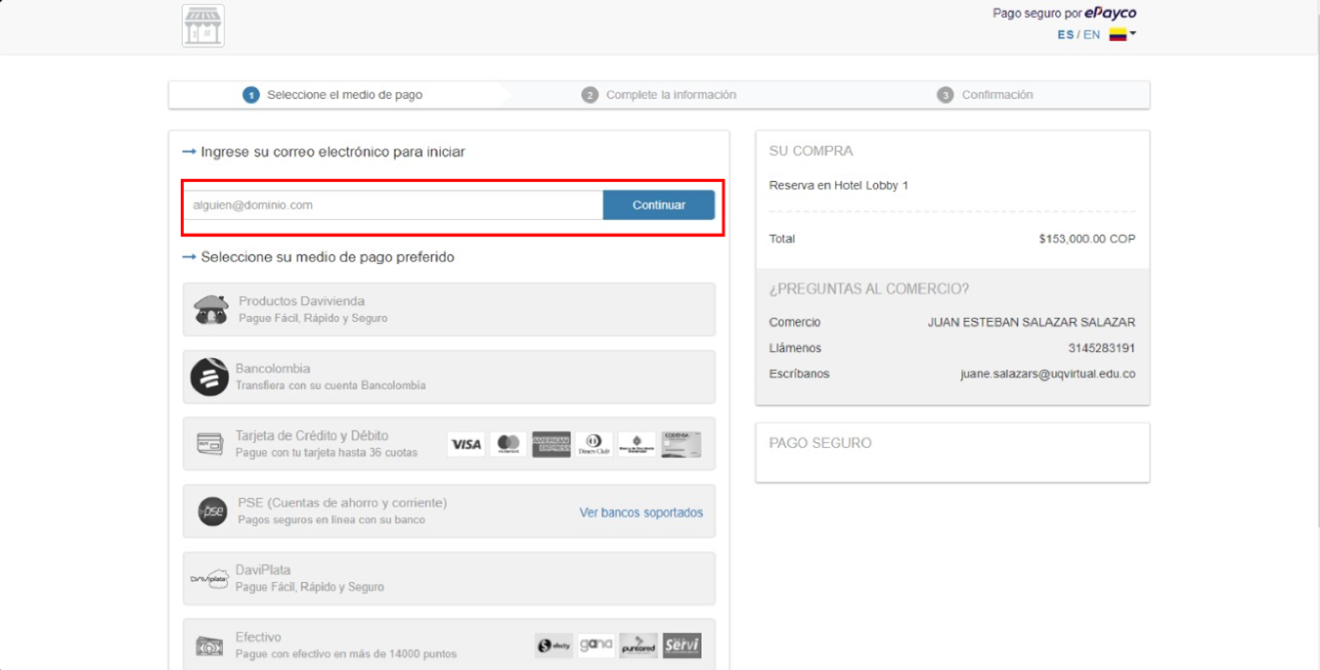Focus the email input field alguien@dominio.com
The height and width of the screenshot is (670, 1320).
[x=393, y=205]
